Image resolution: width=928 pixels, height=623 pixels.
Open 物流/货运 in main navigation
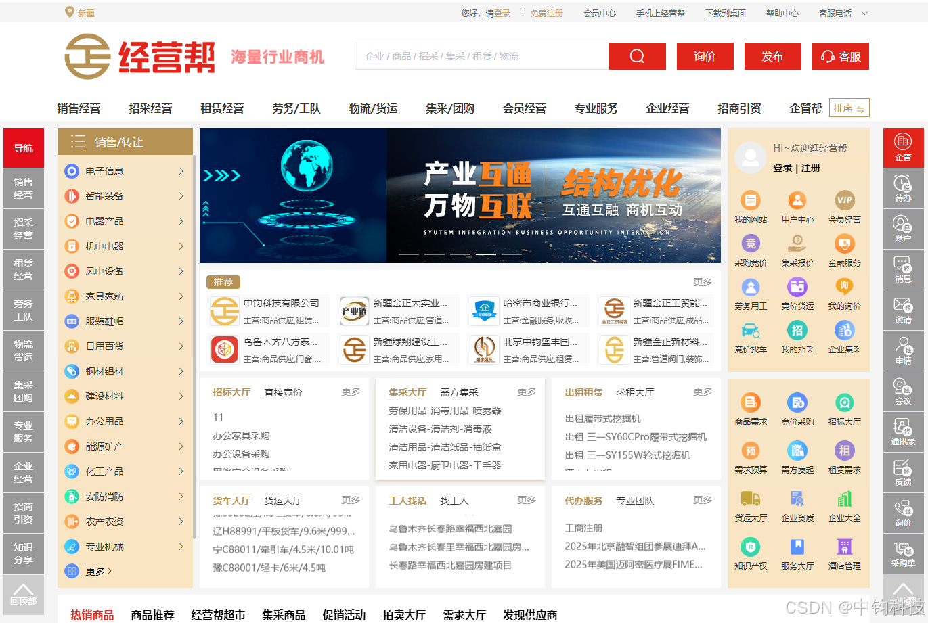(373, 108)
